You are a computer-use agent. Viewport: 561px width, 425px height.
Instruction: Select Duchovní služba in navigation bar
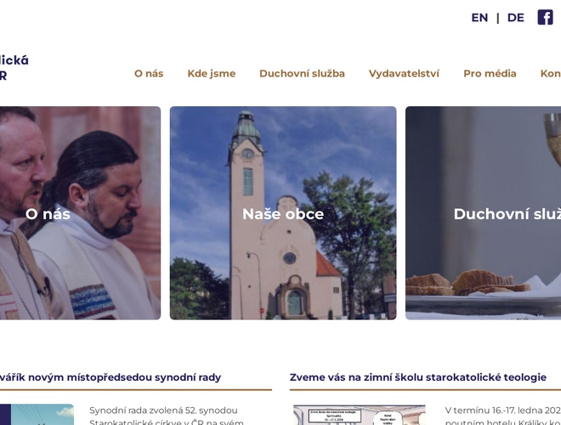pyautogui.click(x=302, y=73)
